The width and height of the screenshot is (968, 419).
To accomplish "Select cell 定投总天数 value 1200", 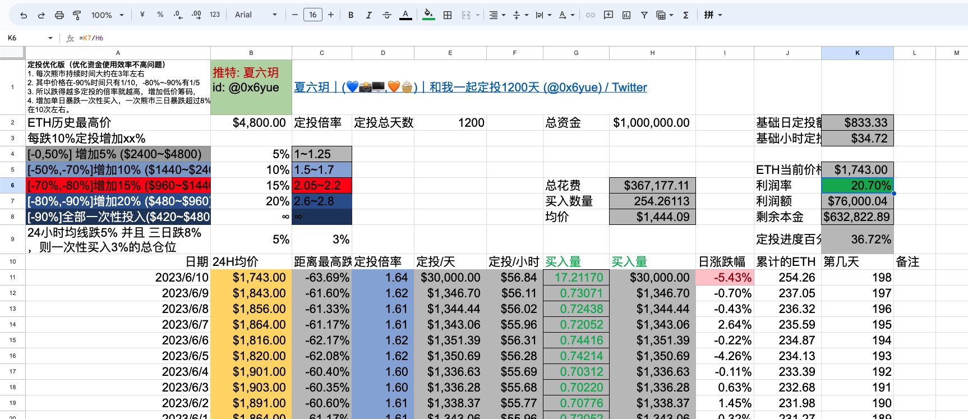I will point(450,122).
